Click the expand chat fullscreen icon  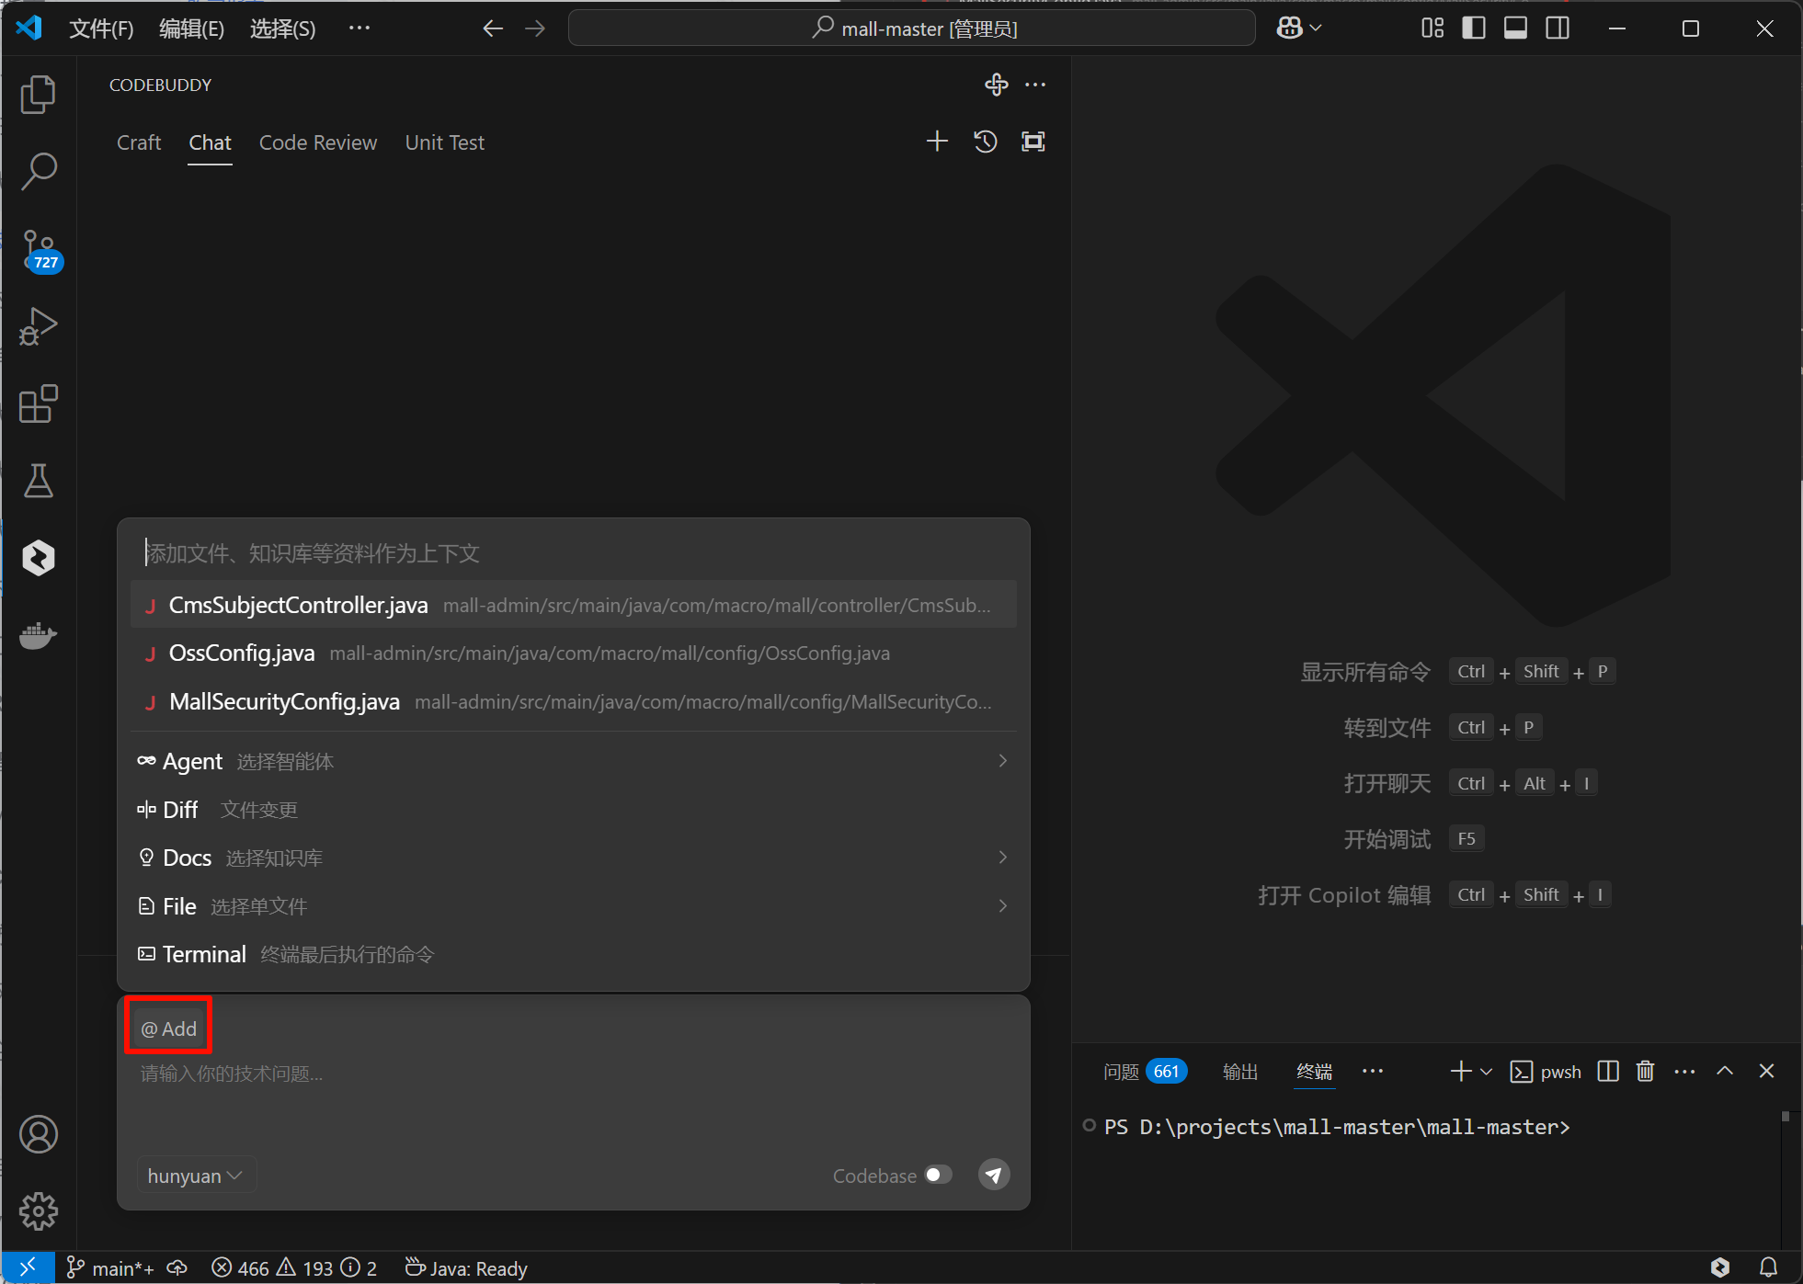point(1033,142)
